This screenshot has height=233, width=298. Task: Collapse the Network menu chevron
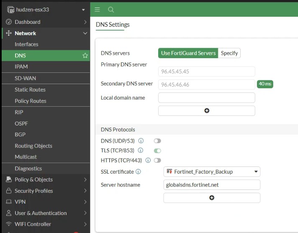[85, 33]
